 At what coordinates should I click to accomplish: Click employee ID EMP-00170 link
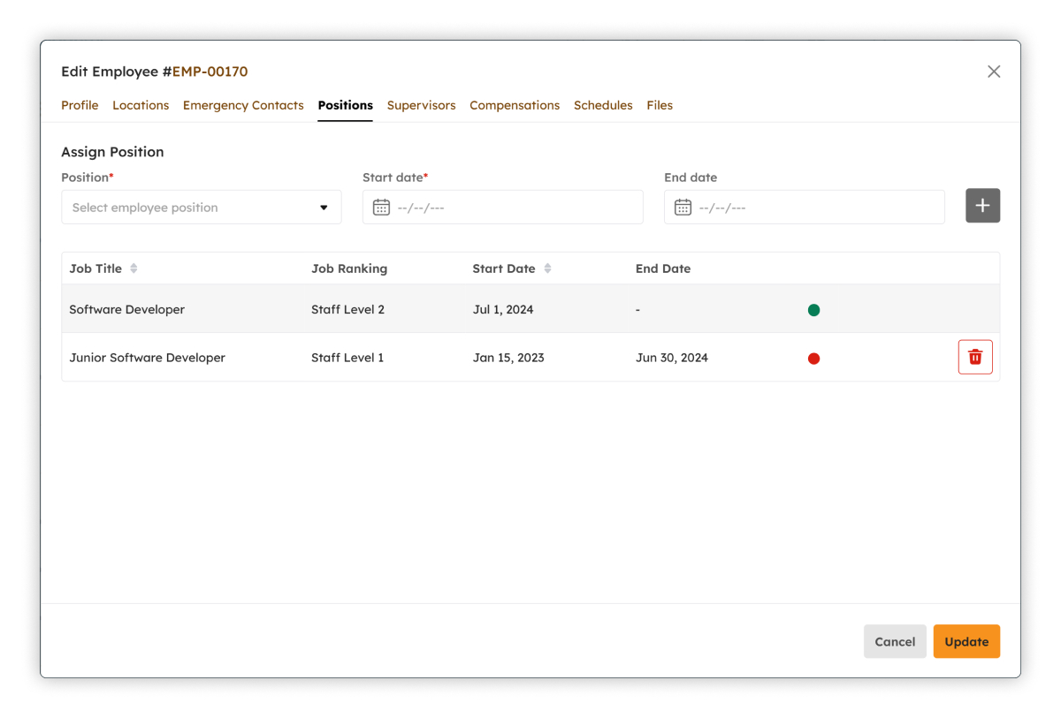(210, 72)
